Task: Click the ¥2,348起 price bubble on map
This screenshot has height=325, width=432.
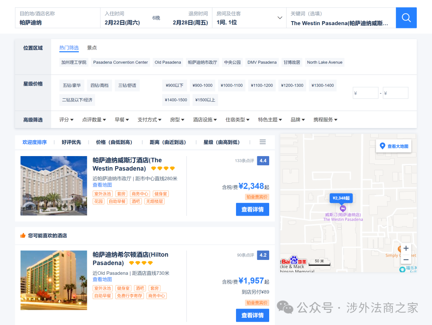Action: [341, 198]
